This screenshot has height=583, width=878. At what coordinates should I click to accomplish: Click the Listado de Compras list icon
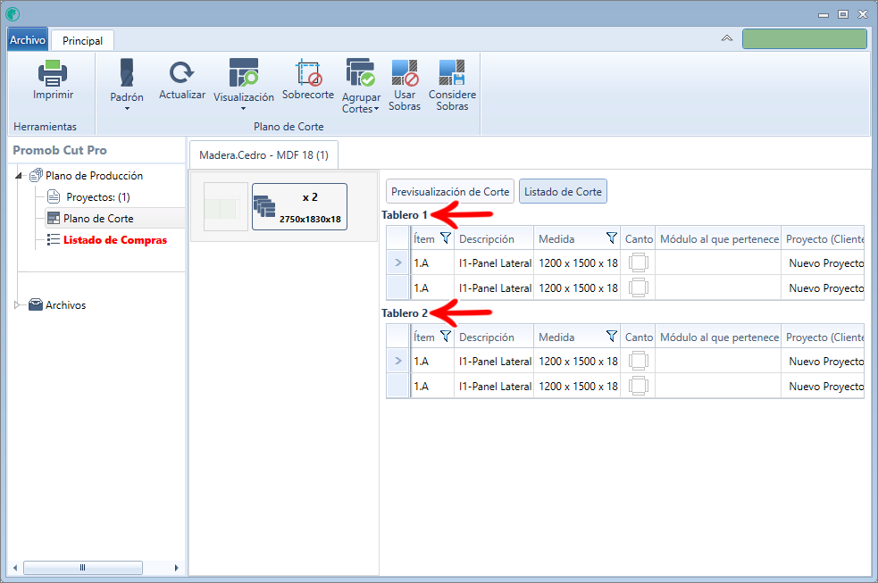54,239
